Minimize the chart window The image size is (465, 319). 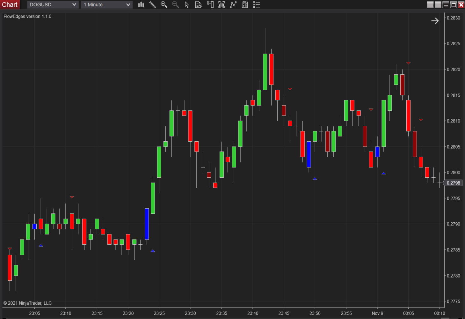point(446,4)
